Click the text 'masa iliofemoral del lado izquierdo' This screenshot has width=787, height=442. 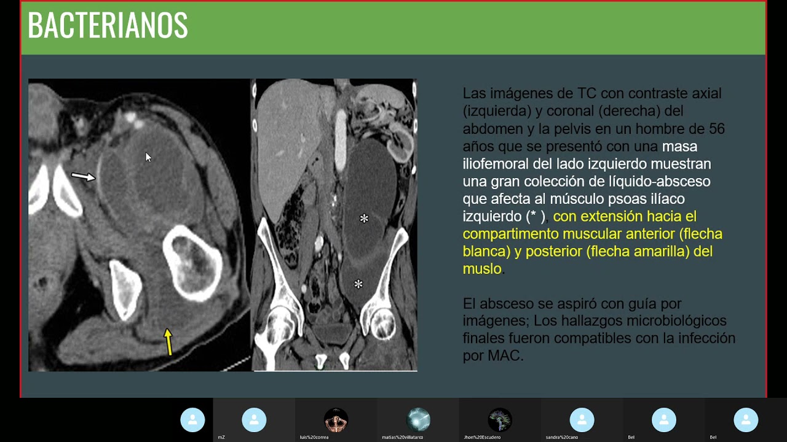tap(587, 155)
